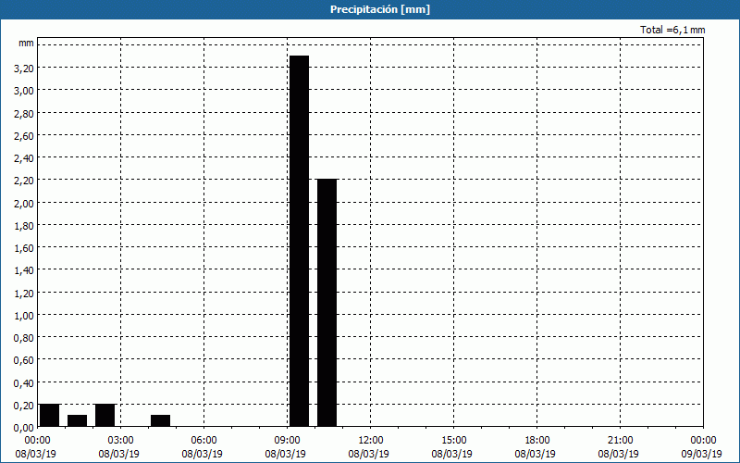Click the 09:00 08/03/19 x-axis label

click(x=286, y=447)
